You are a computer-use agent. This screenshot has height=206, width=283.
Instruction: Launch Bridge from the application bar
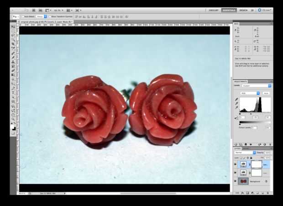(x=34, y=11)
